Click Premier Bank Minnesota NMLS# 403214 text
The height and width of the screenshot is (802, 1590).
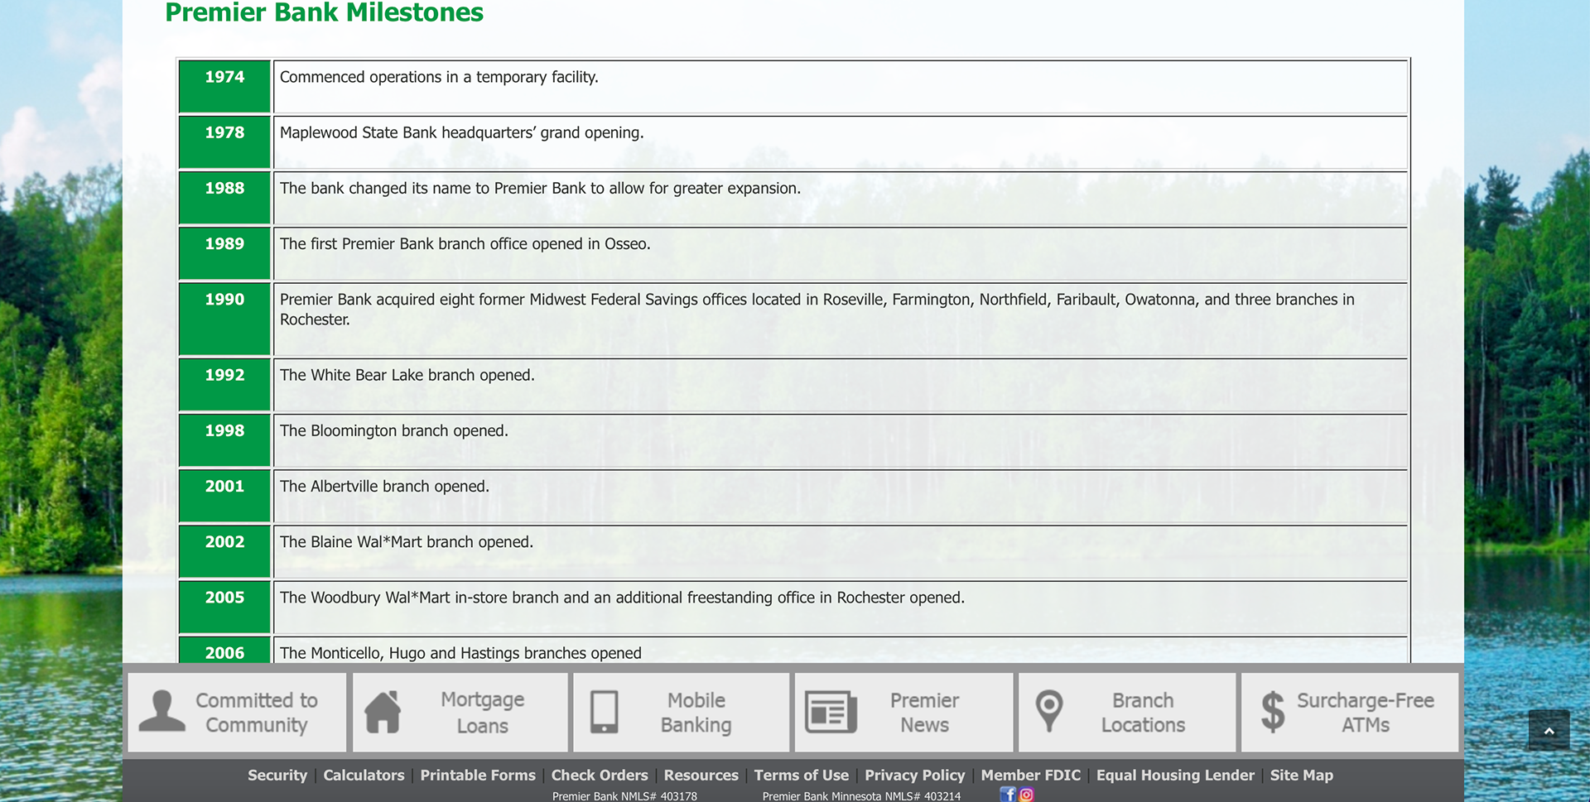(861, 796)
